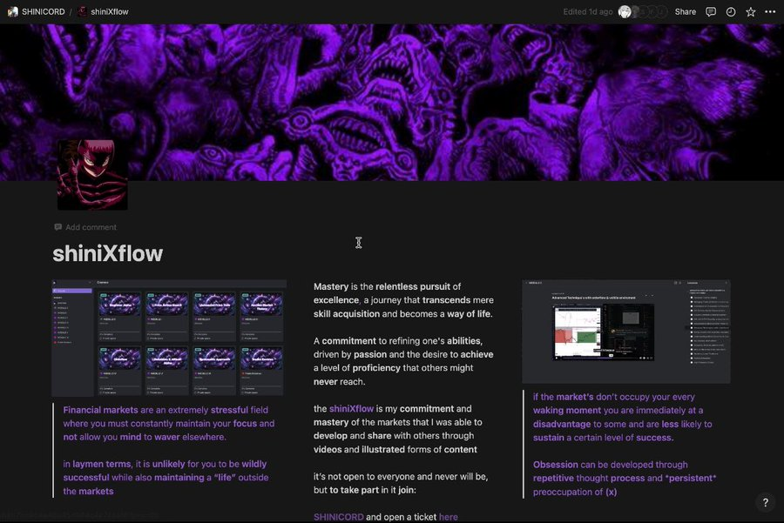Click the 'A commitment to refining' paragraph

[x=403, y=361]
